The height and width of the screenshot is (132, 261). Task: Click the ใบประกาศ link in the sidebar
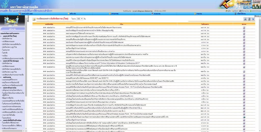[6, 50]
